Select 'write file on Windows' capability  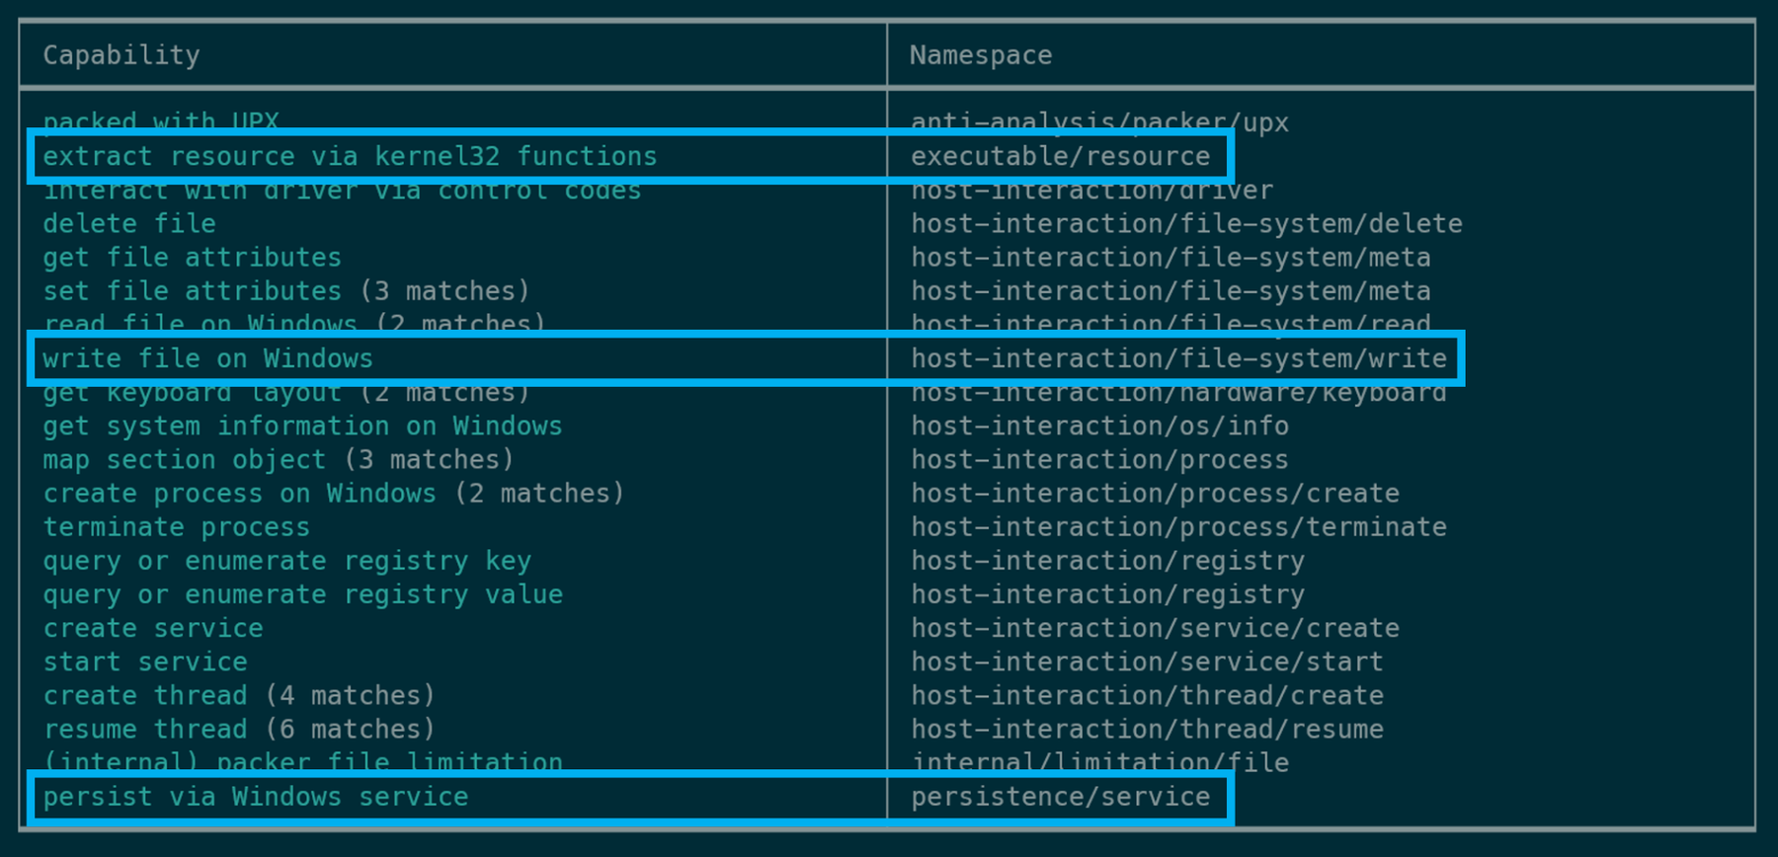(207, 358)
